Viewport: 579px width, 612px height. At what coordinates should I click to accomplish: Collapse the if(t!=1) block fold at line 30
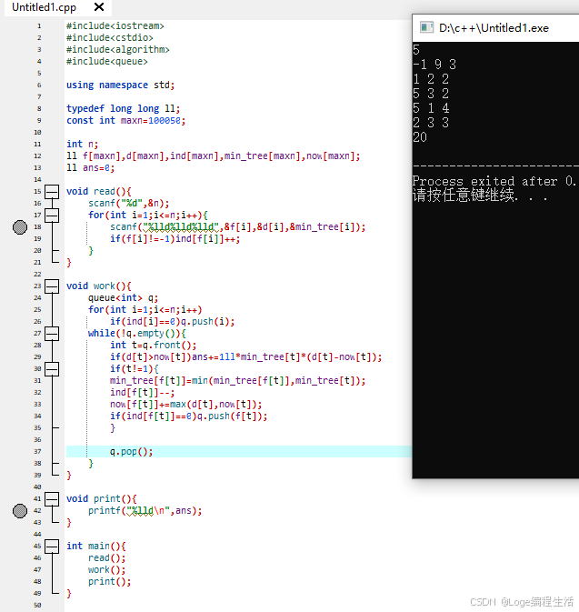point(52,369)
